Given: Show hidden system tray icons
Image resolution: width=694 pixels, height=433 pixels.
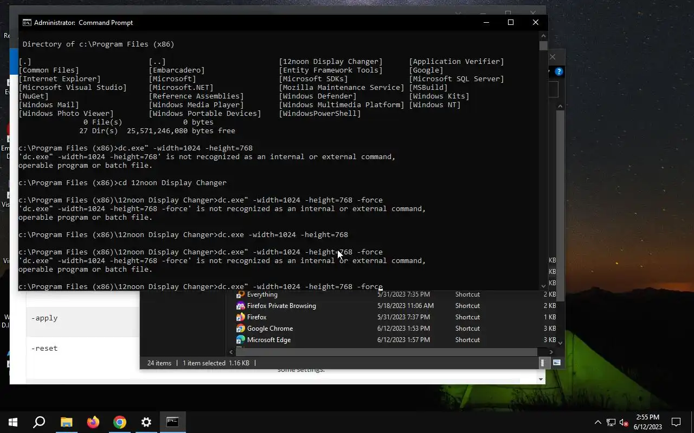Looking at the screenshot, I should (598, 422).
